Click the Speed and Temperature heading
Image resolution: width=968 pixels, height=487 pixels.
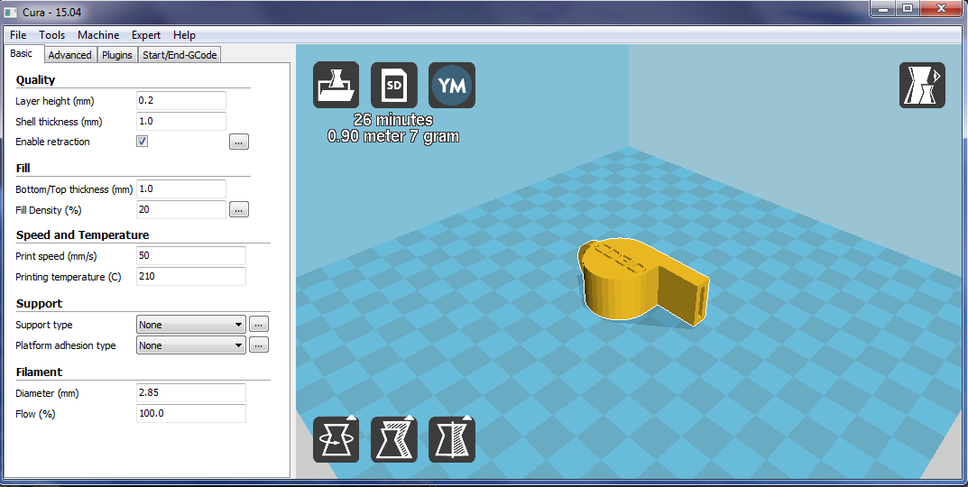82,235
